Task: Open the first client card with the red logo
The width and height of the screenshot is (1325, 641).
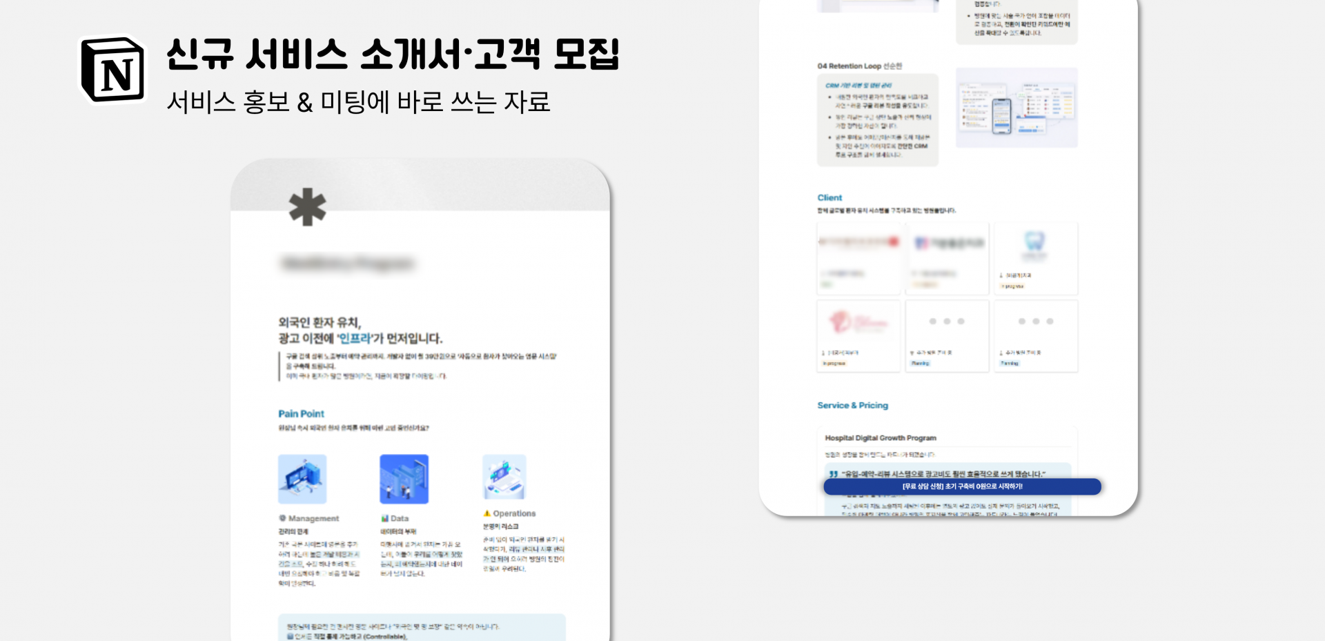Action: click(858, 259)
